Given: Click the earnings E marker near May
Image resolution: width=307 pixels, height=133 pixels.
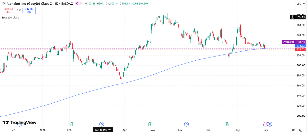Looking at the screenshot, I should coord(150,124).
